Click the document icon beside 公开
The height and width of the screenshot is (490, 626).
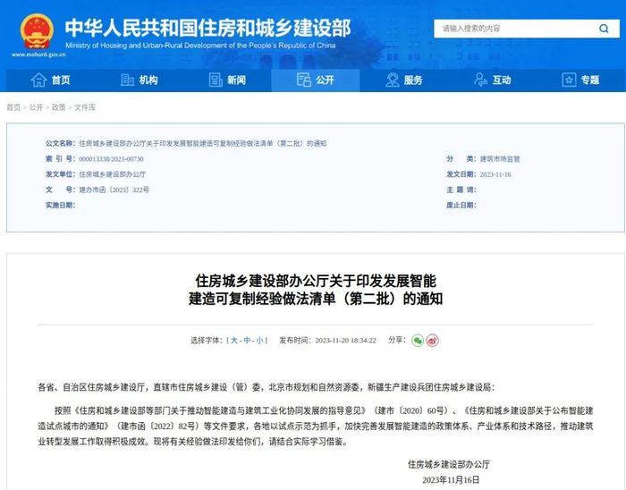point(304,80)
